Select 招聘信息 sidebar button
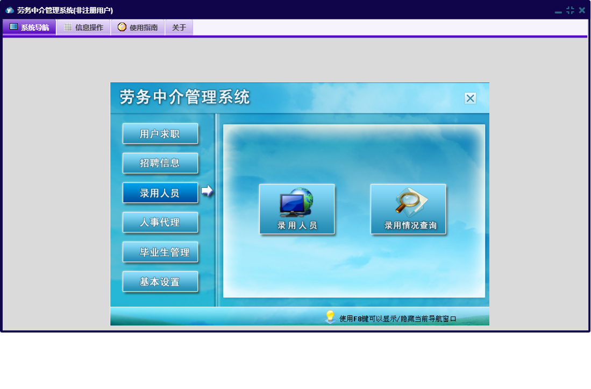This screenshot has width=591, height=389. 160,163
